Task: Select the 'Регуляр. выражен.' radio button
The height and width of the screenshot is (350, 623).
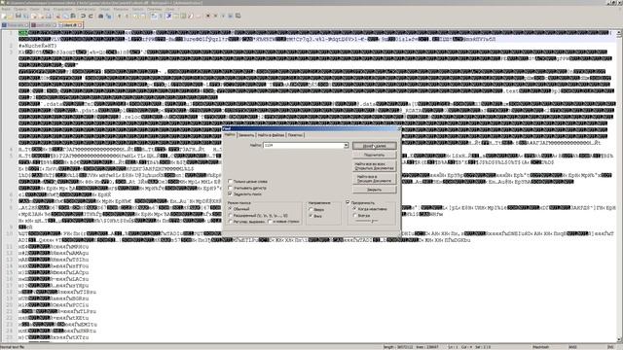Action: [231, 222]
